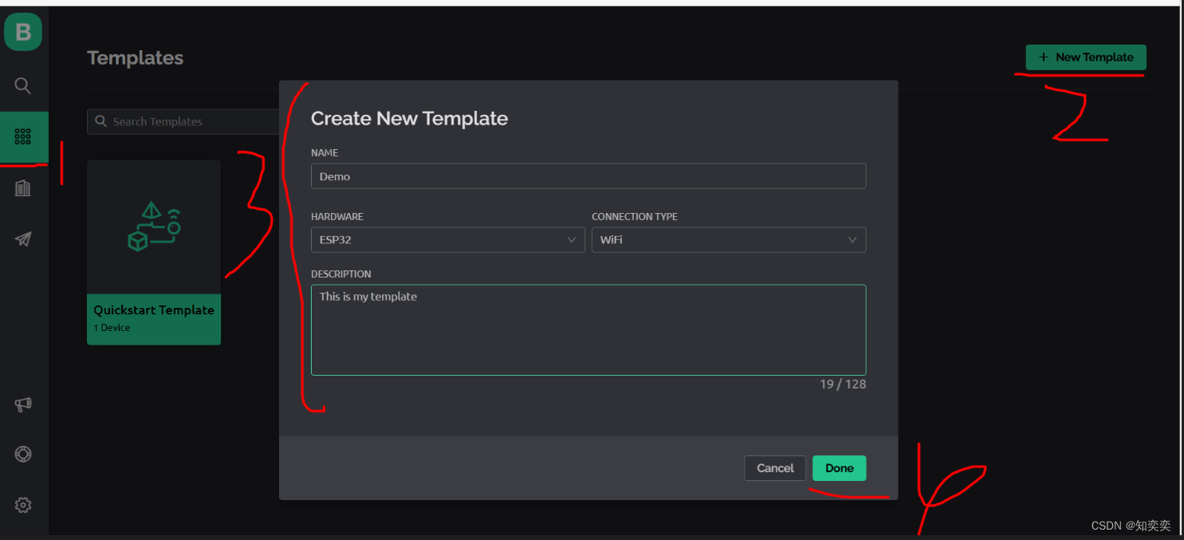Open the megaphone announcements icon

click(x=23, y=404)
